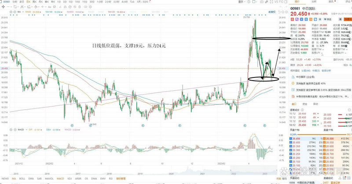Viewport: 352px width, 184px height.
Task: Select the Tick period
Action: (132, 2)
